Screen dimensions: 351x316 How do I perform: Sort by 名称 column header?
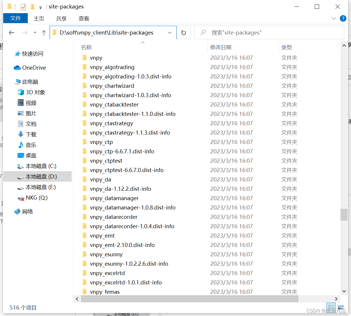point(86,47)
